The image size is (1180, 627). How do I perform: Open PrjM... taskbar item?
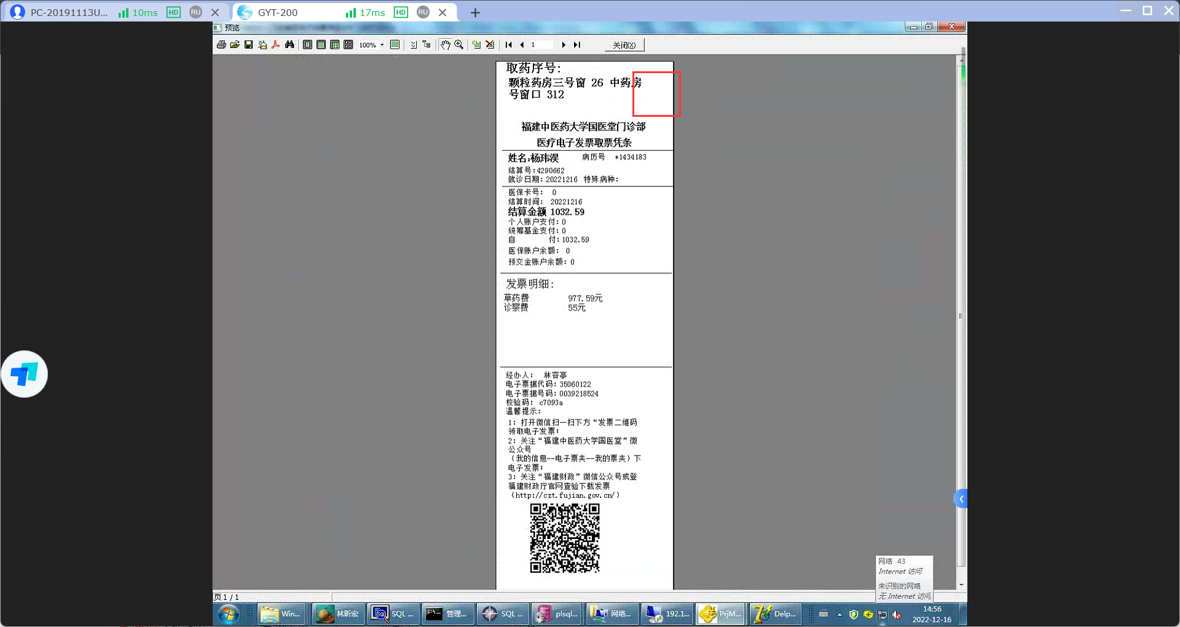click(x=721, y=614)
